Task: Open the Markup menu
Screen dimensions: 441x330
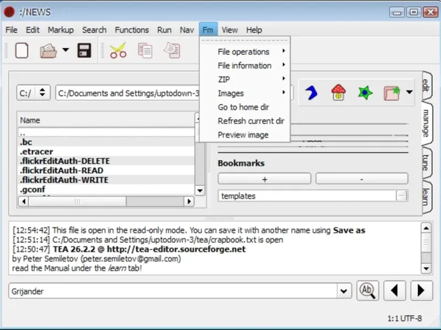Action: point(61,30)
